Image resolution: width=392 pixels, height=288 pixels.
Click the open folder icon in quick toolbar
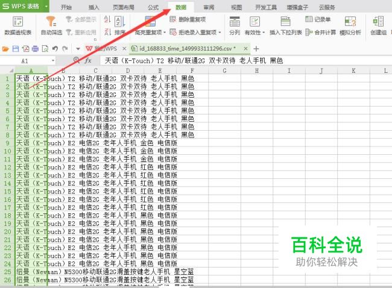[5, 49]
